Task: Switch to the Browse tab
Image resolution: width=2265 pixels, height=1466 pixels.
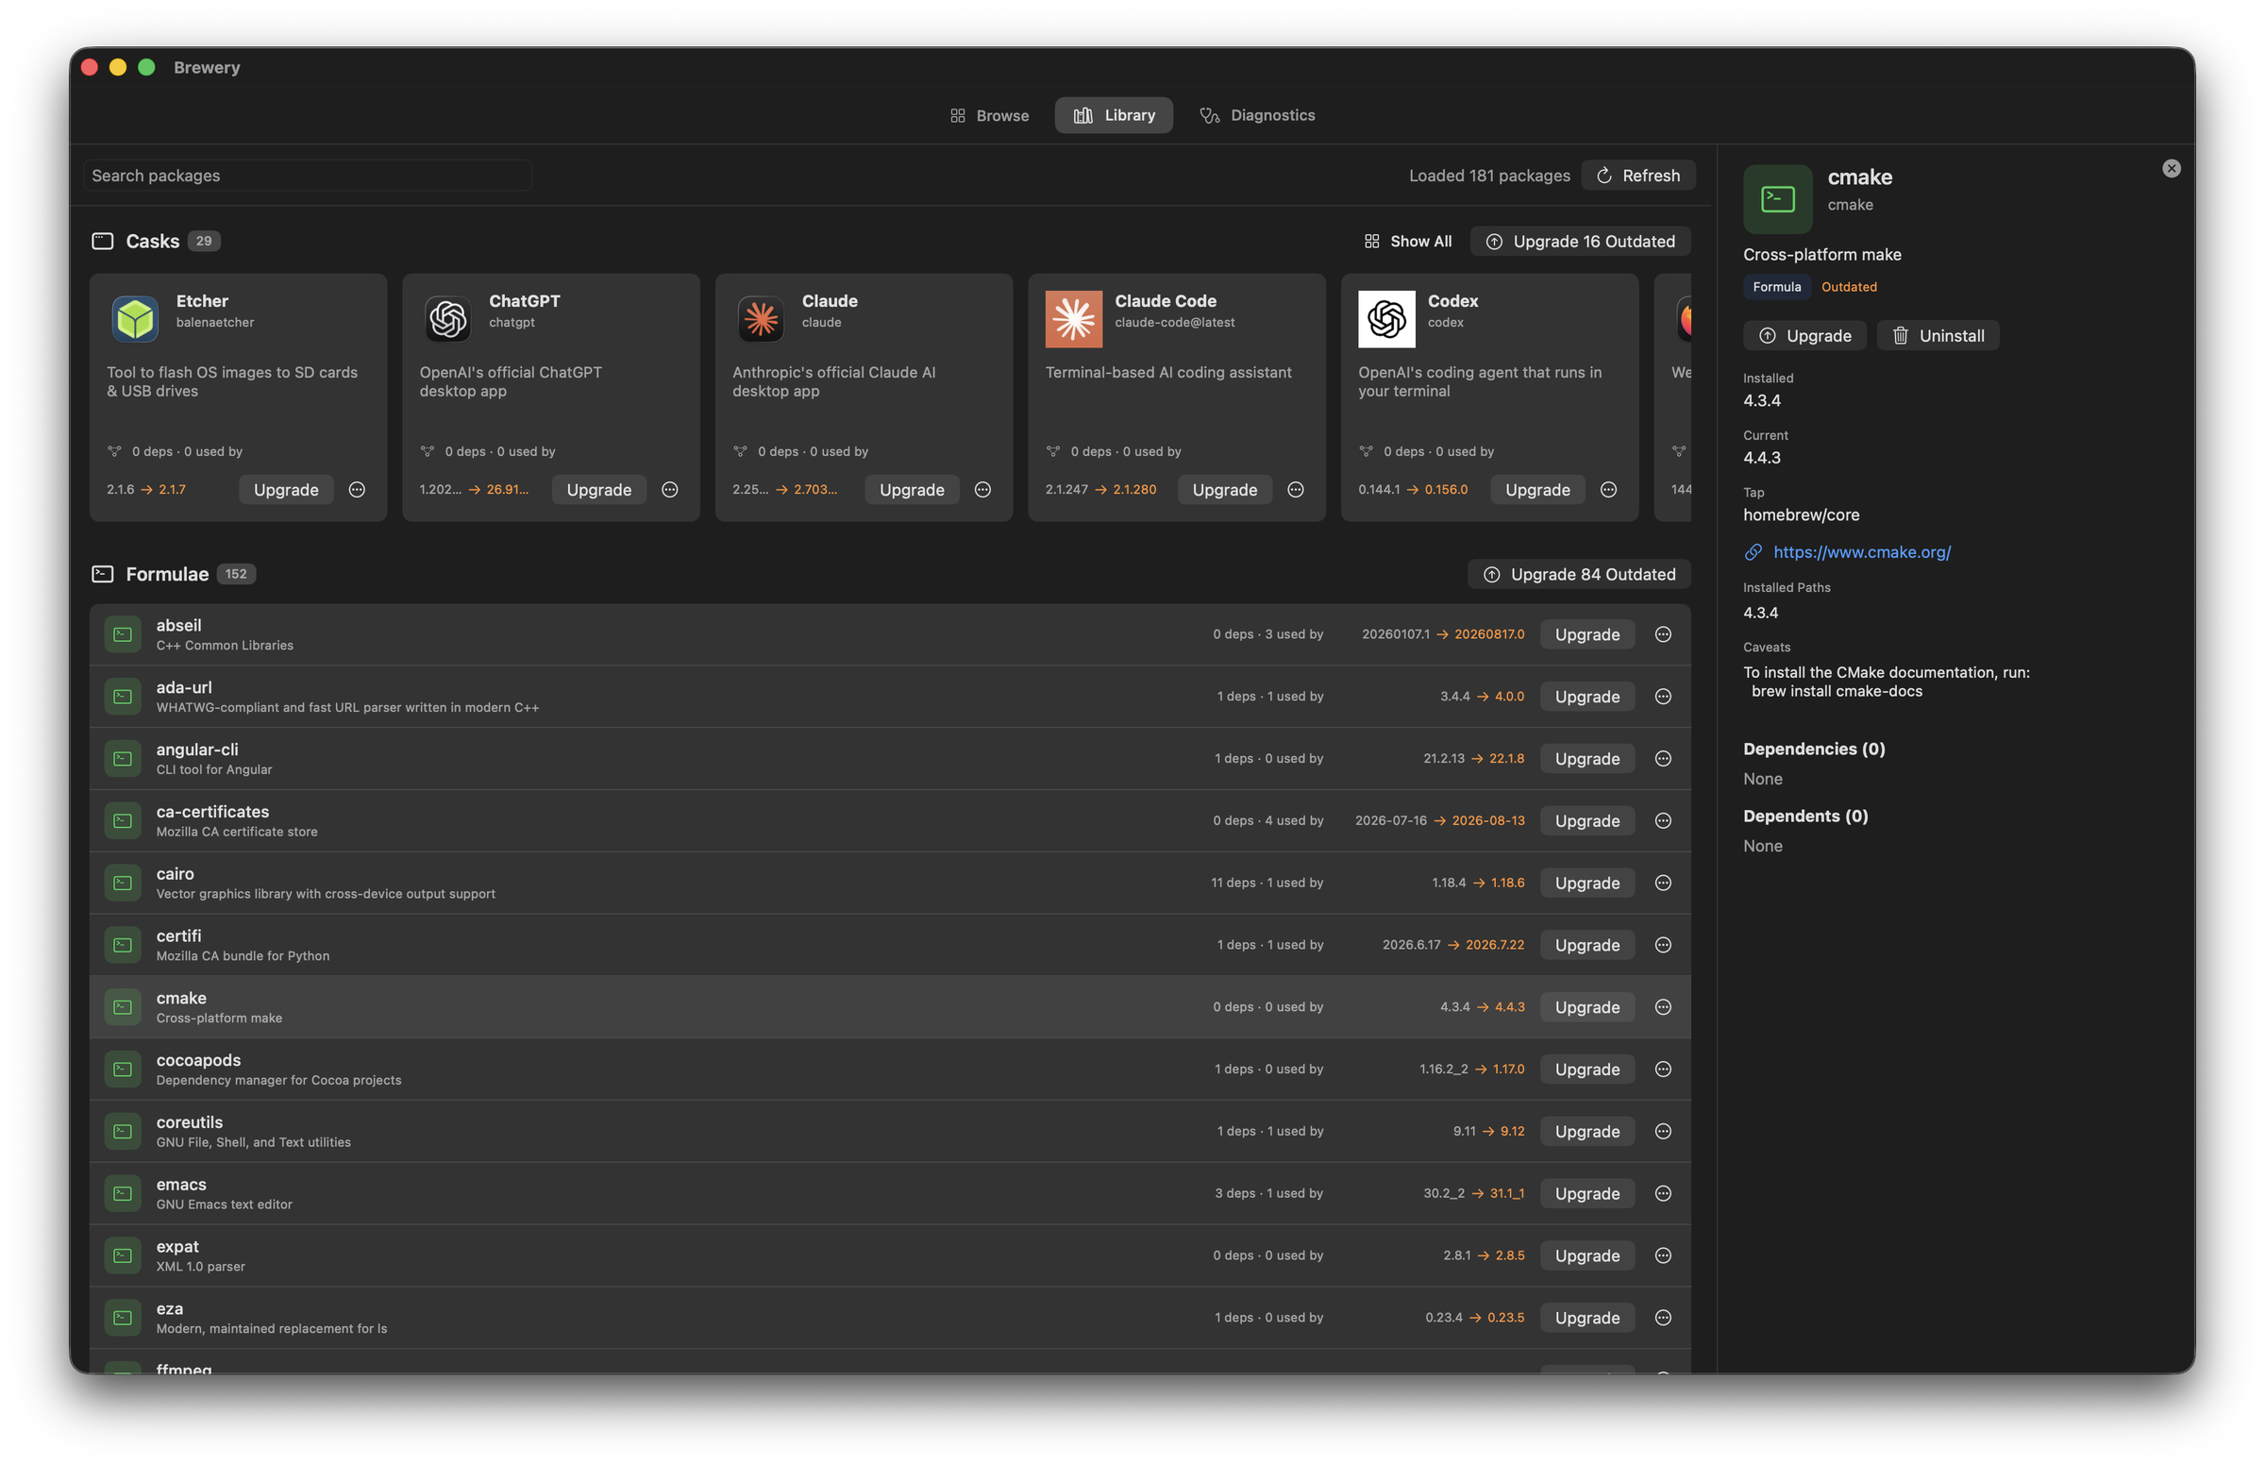Action: [x=990, y=115]
